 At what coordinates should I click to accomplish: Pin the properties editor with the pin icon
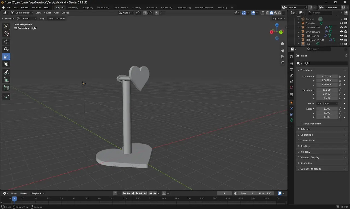click(x=346, y=56)
